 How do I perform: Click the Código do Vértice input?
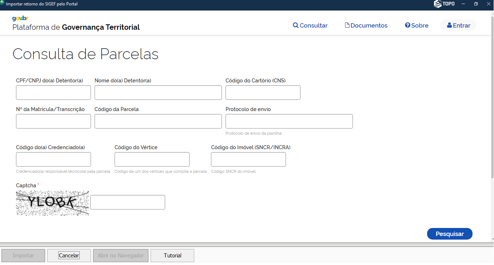152,159
